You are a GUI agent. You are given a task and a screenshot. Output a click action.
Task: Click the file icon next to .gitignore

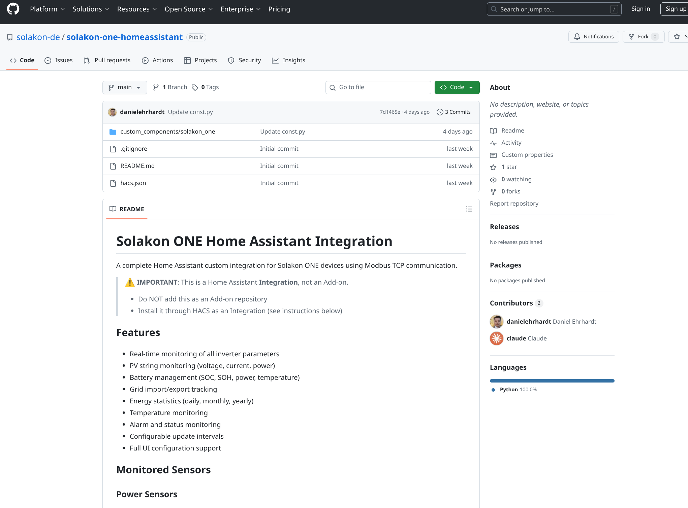tap(113, 149)
